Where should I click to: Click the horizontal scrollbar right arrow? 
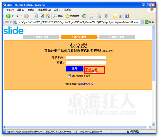[150, 127]
